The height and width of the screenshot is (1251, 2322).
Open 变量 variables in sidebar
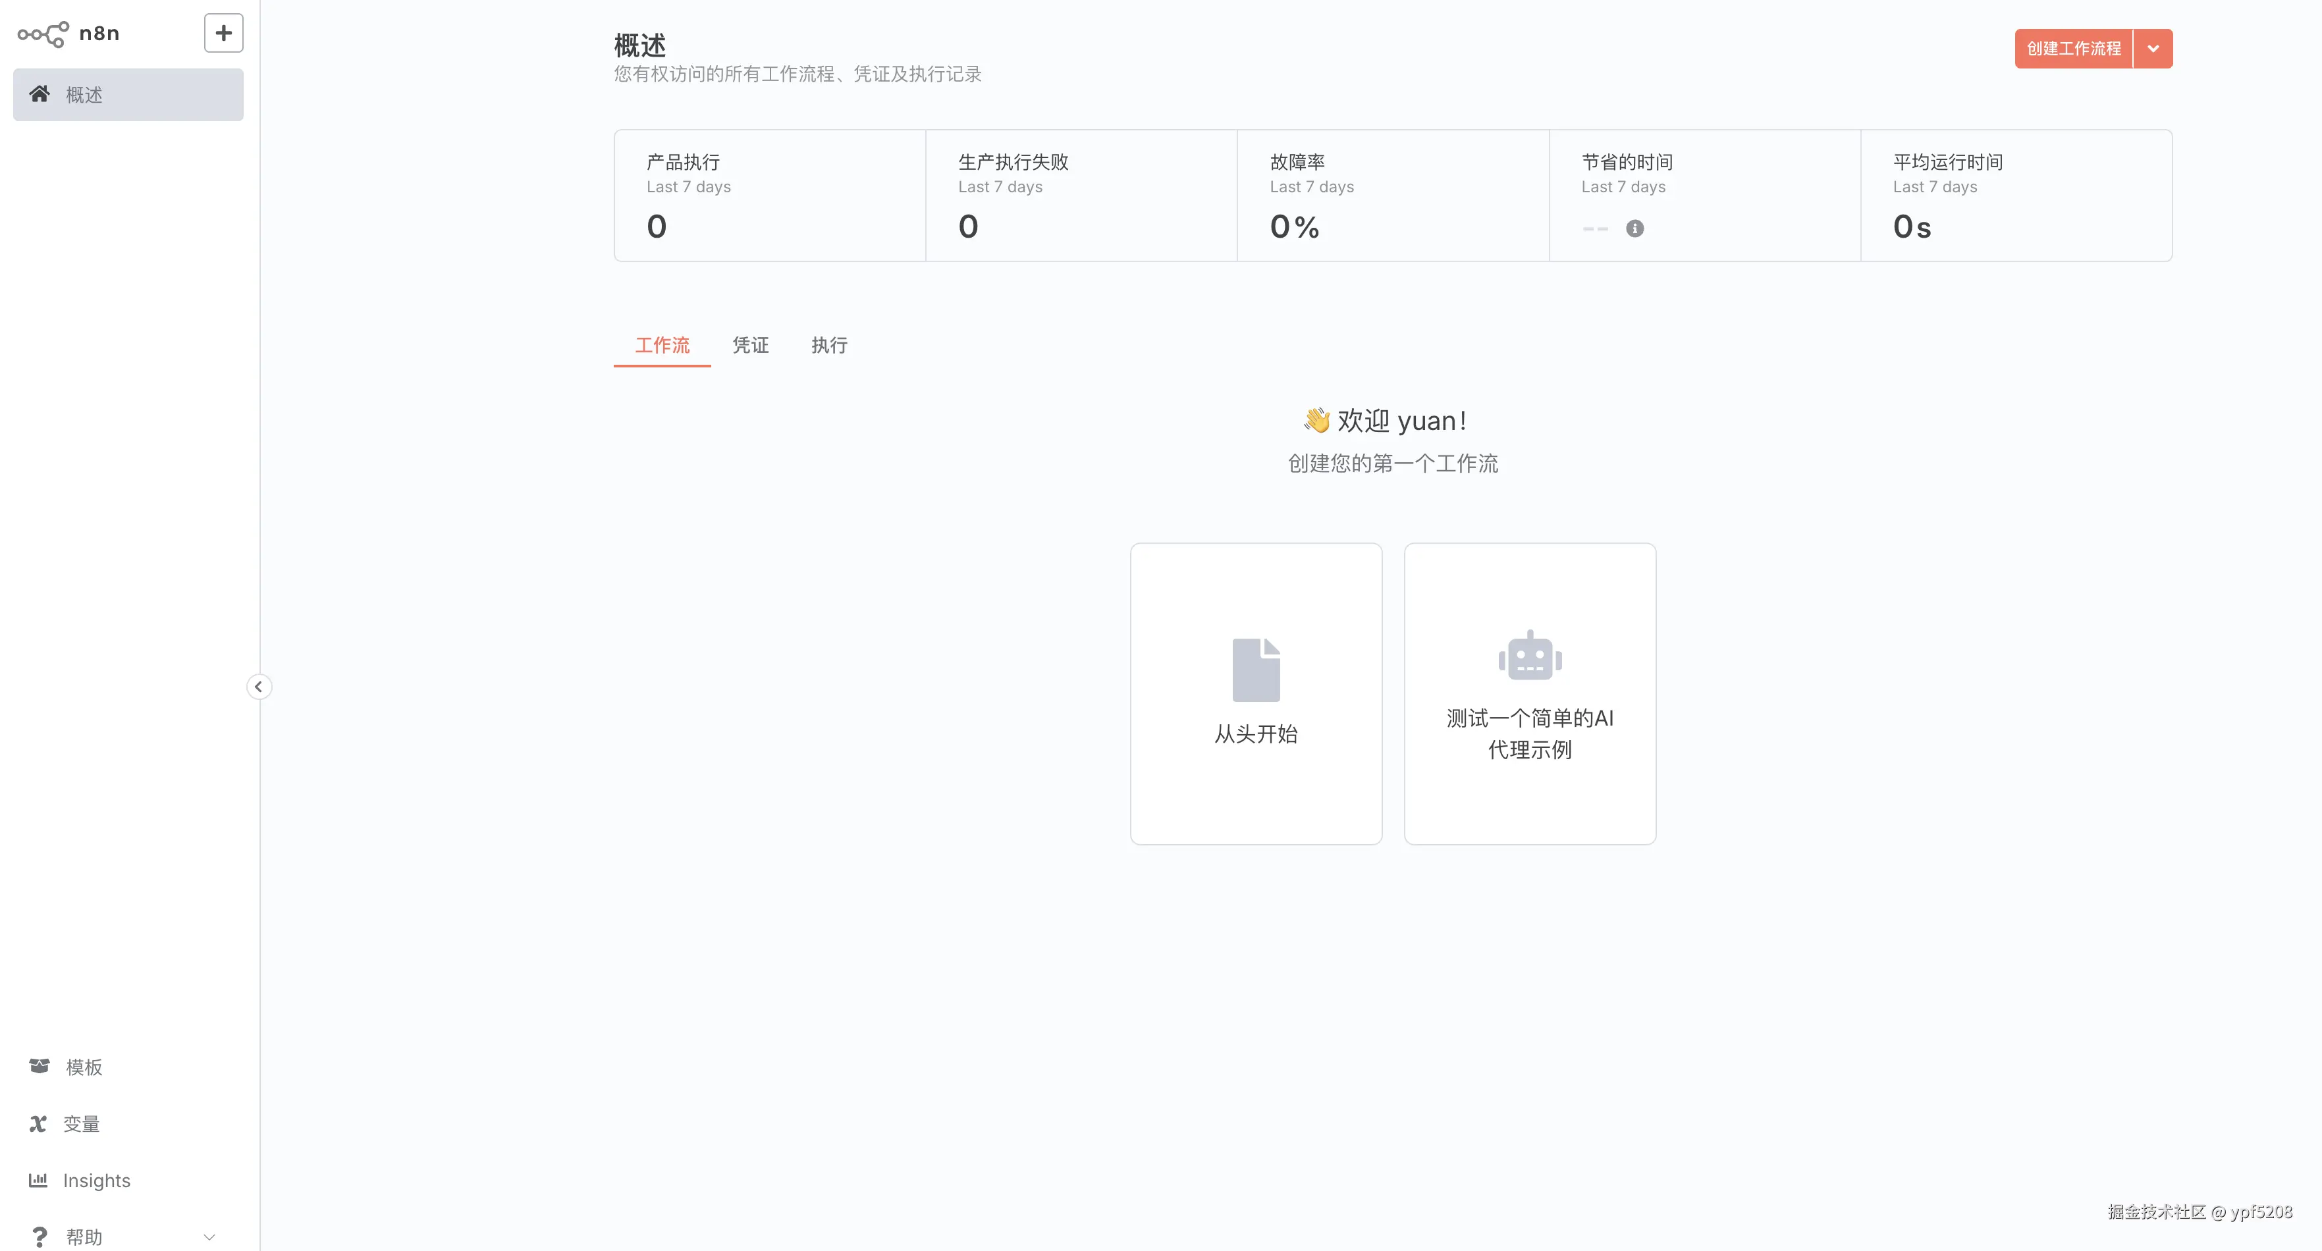coord(80,1124)
